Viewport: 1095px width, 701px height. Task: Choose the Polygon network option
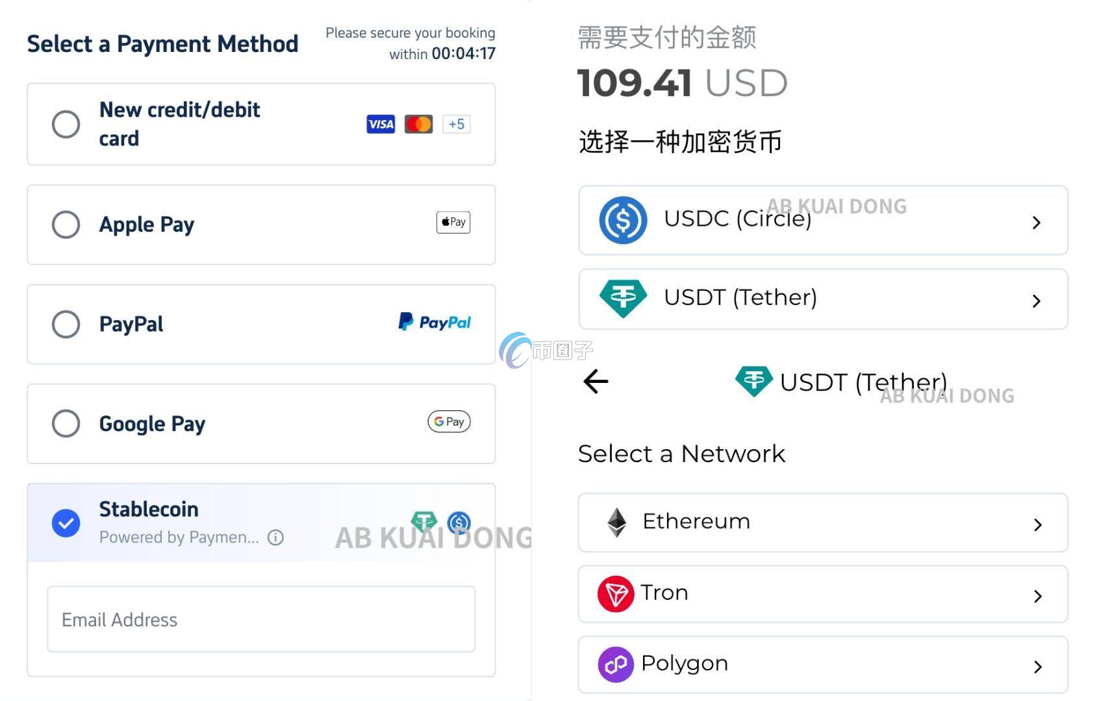tap(822, 665)
